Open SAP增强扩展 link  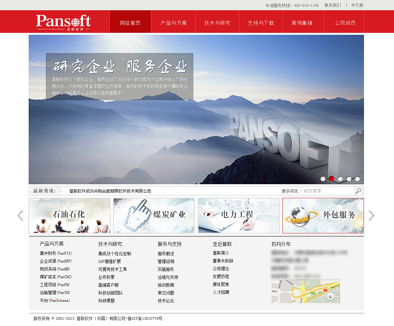109,261
